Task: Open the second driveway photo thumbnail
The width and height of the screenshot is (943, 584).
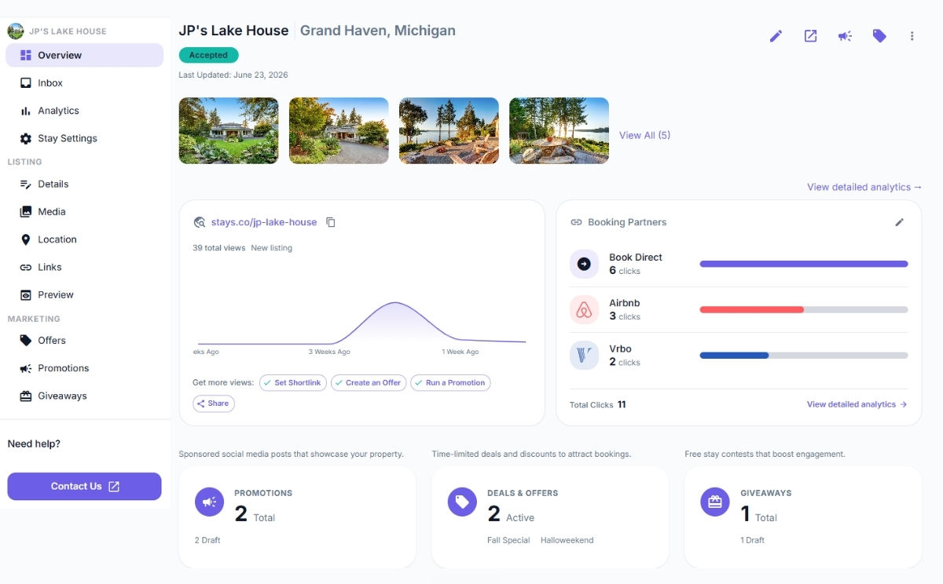Action: pos(339,130)
